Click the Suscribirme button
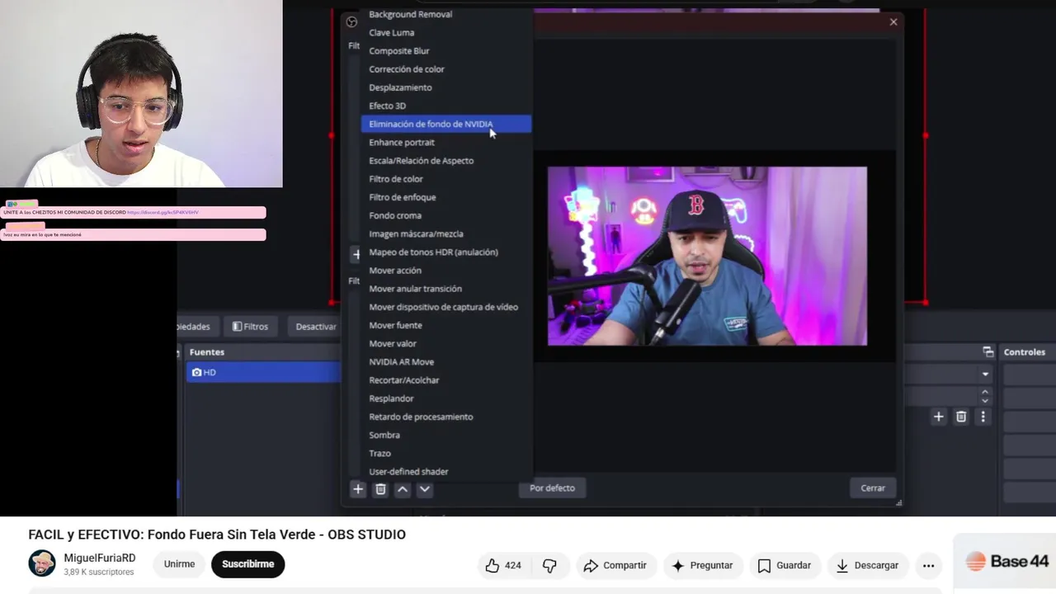Screen dimensions: 1056x594 (x=247, y=564)
